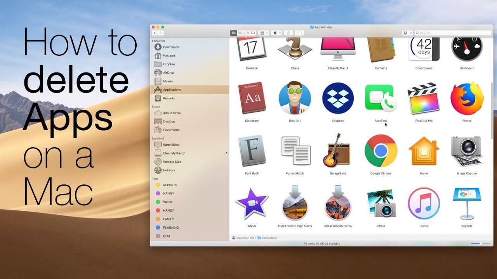Eject the CleanMyMac 3 volume

[226, 153]
